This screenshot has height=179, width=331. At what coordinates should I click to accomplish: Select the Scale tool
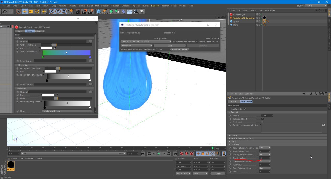click(x=31, y=11)
